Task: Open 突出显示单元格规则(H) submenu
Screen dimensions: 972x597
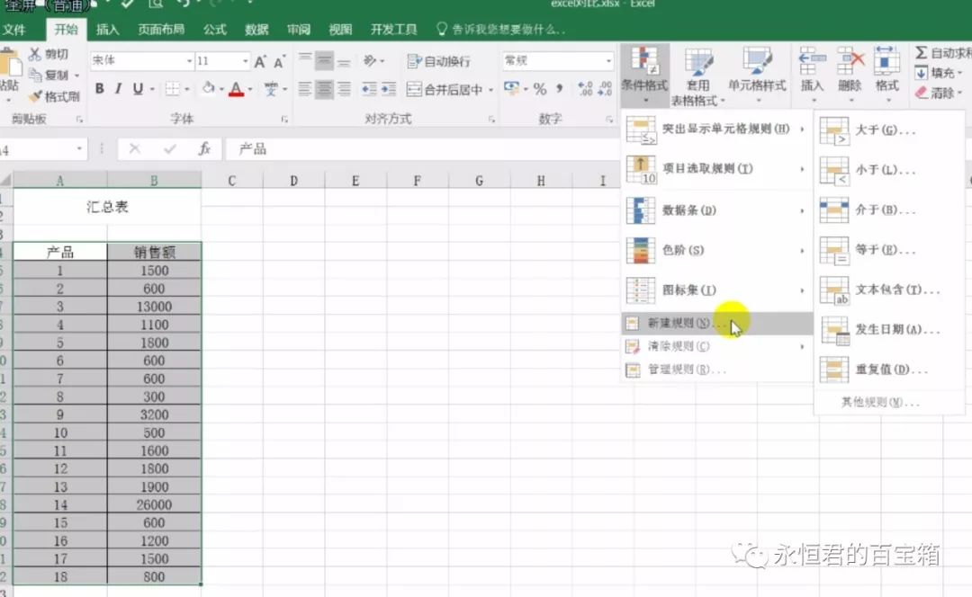Action: (x=716, y=129)
